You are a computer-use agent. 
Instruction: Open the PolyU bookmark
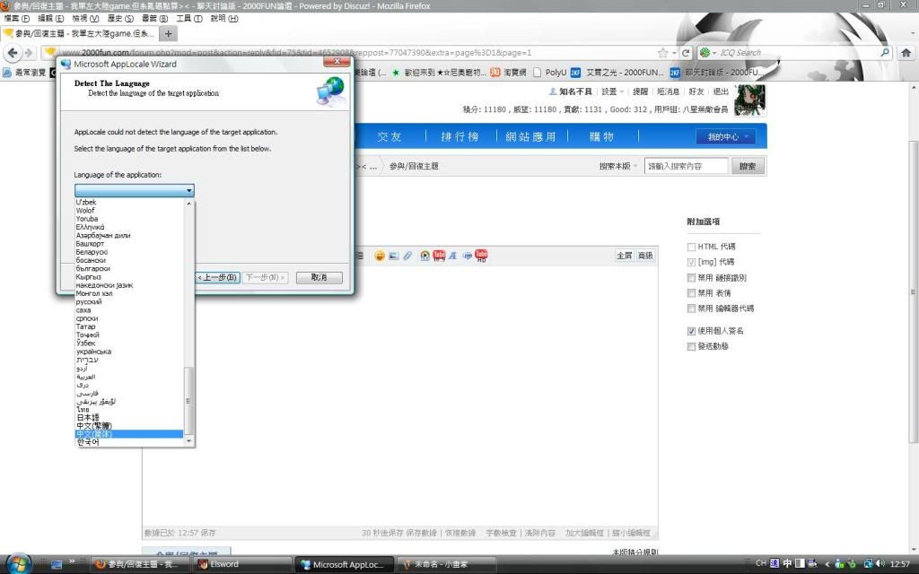[549, 73]
